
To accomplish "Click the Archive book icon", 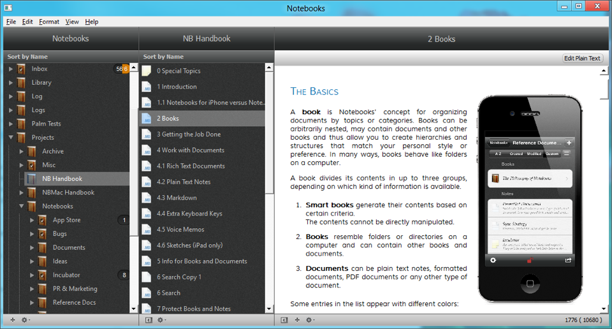I will 32,151.
